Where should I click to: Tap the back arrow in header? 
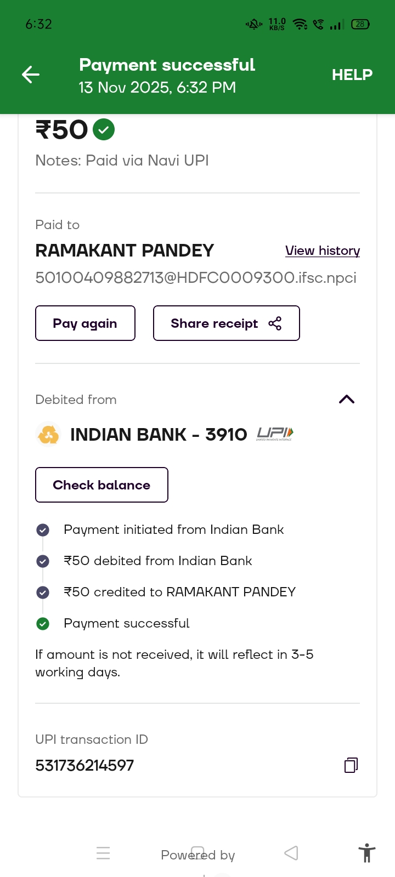[31, 75]
